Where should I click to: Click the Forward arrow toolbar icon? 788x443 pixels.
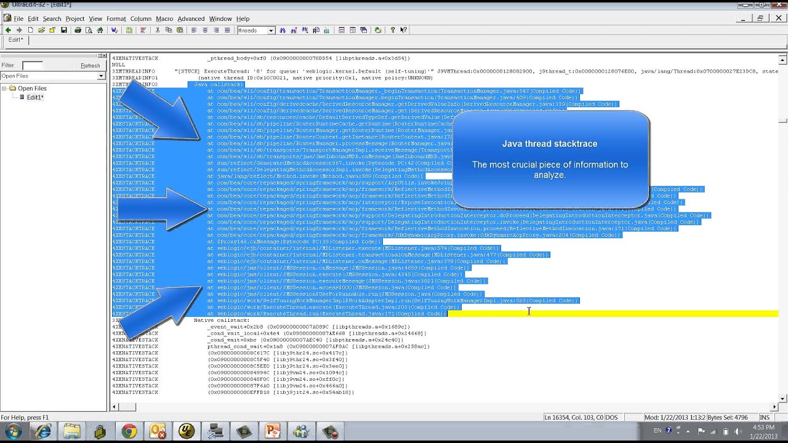pos(19,30)
